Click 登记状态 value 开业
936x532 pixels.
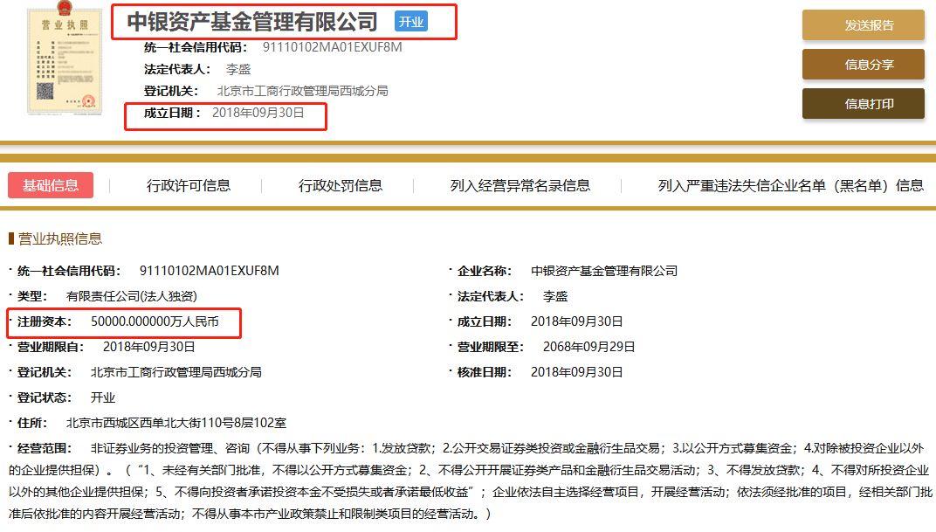tap(103, 397)
